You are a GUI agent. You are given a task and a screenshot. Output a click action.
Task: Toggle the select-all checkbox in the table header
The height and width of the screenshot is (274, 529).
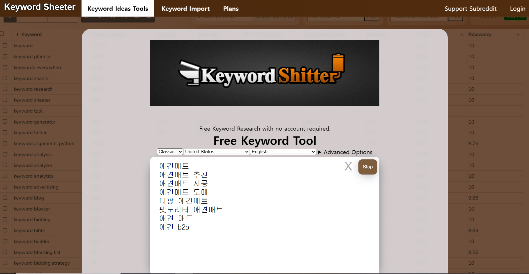click(x=2, y=34)
